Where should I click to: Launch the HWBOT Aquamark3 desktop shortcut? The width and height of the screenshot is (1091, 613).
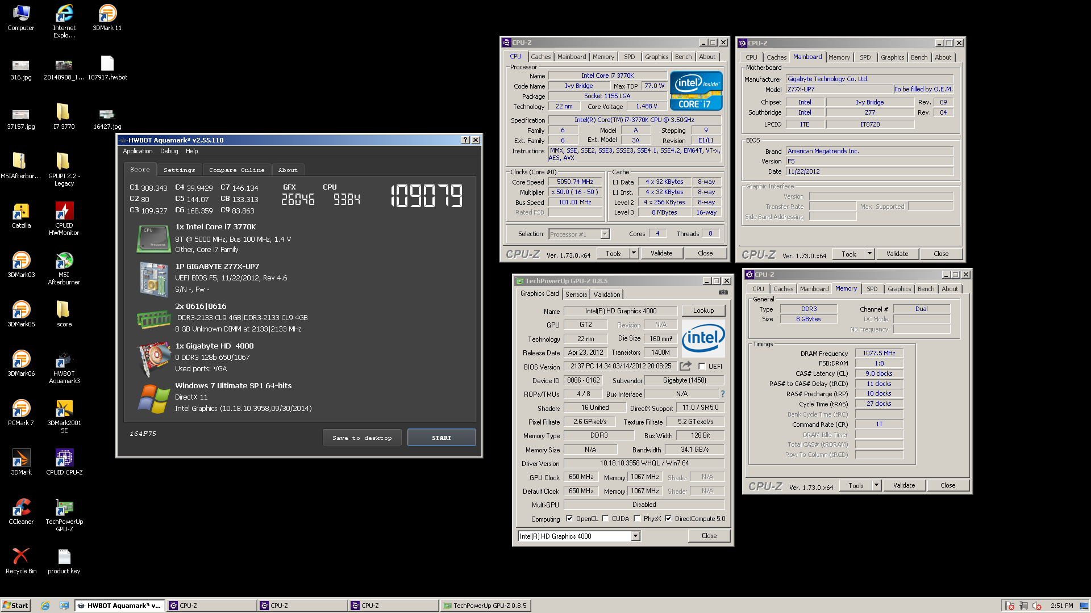coord(64,367)
